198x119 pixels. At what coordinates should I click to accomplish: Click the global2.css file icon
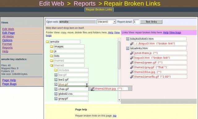coord(56,94)
